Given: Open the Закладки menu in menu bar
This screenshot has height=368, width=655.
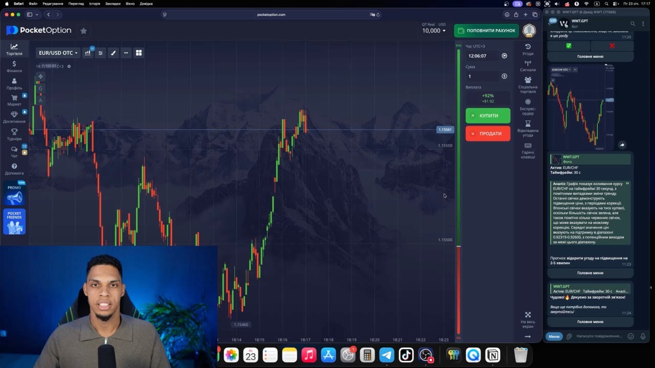Looking at the screenshot, I should pos(113,3).
